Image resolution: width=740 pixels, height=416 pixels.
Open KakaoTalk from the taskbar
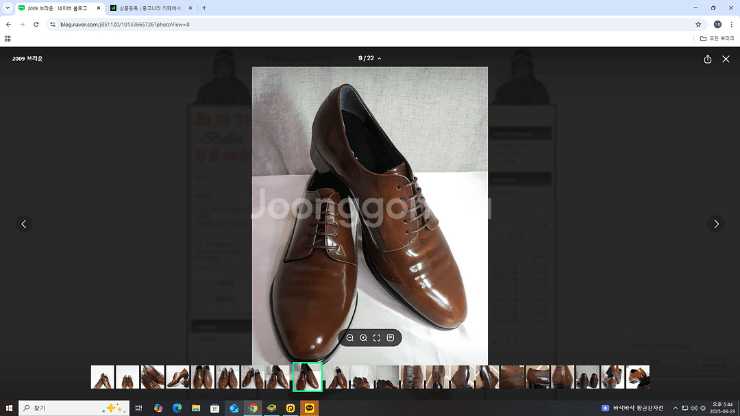(309, 408)
